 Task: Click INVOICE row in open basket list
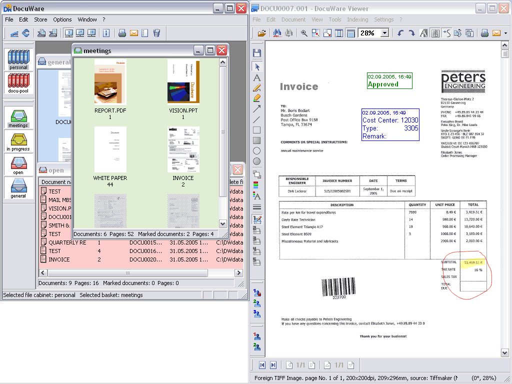(141, 259)
